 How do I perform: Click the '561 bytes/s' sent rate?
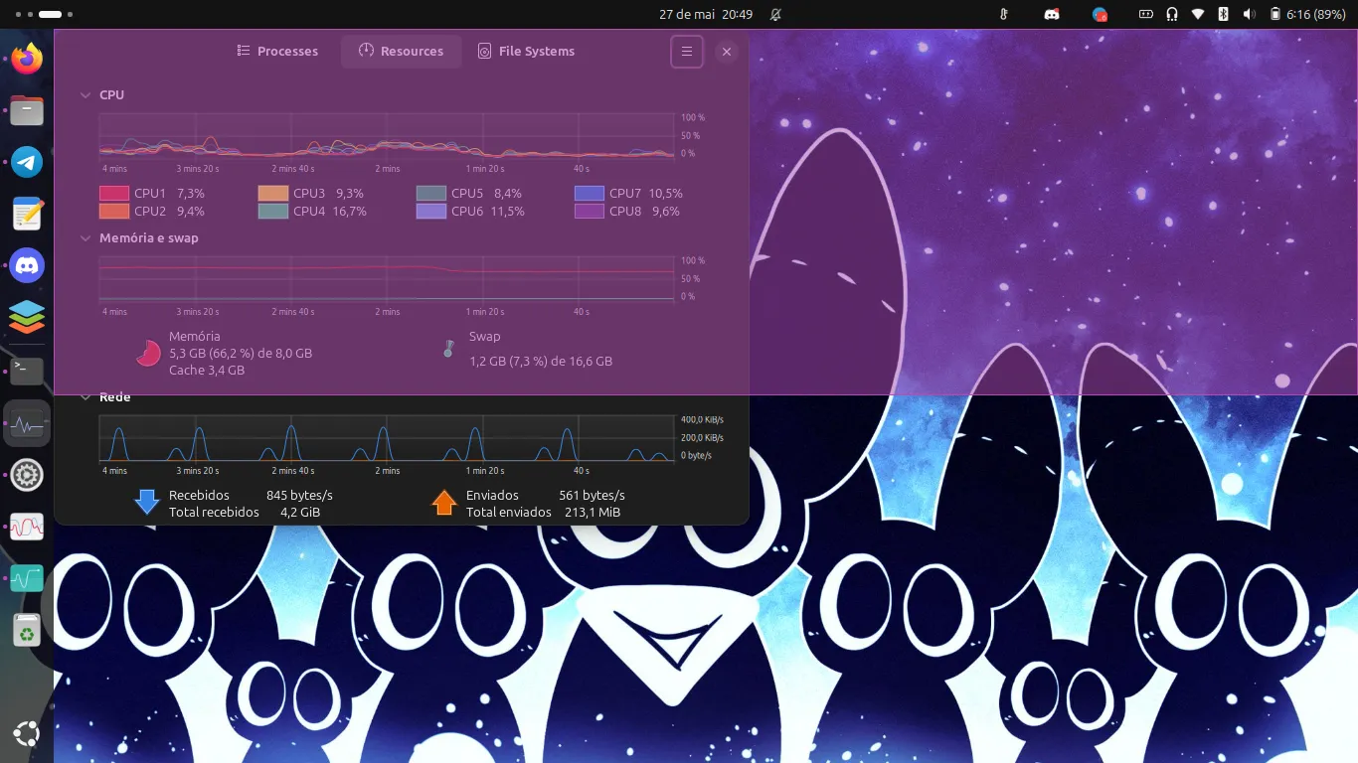point(592,495)
